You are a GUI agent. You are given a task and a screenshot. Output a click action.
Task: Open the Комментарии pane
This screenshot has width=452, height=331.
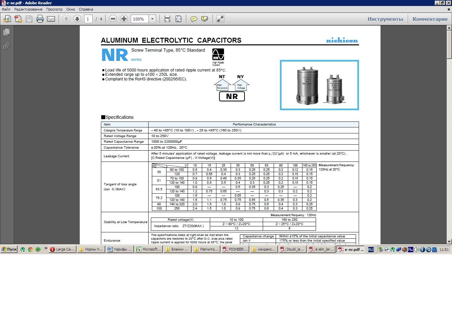click(430, 19)
